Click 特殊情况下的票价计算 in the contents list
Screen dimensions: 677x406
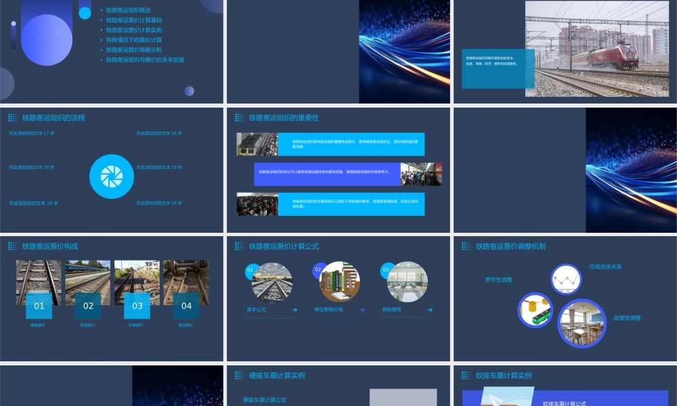(133, 40)
